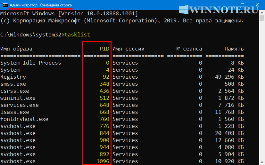Click memory value "11 768 КБ"
The height and width of the screenshot is (165, 265).
pyautogui.click(x=229, y=112)
